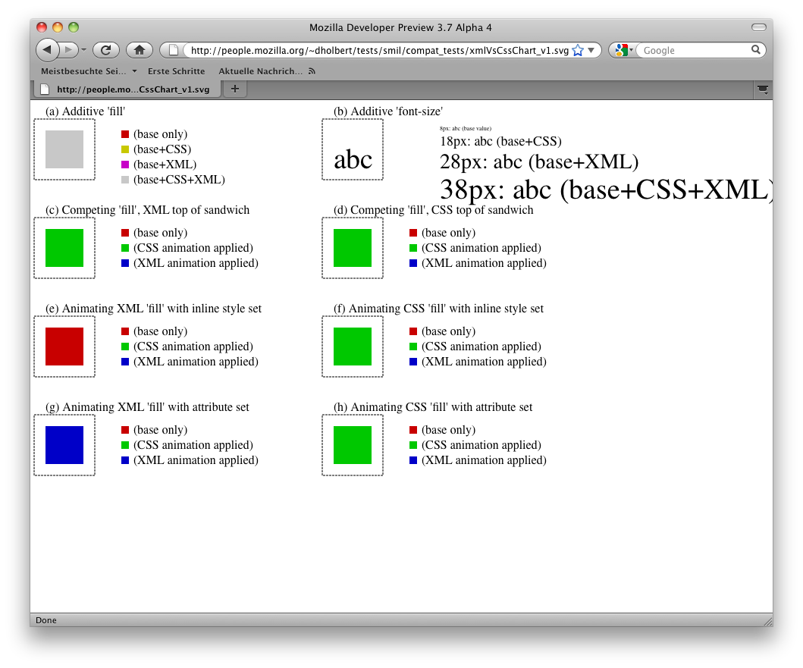Open a new tab with plus button
This screenshot has height=668, width=803.
coord(235,89)
